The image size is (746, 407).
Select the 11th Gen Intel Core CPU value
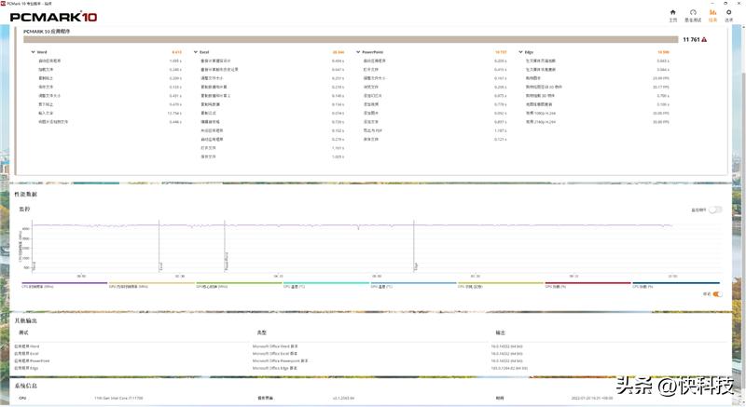click(118, 398)
